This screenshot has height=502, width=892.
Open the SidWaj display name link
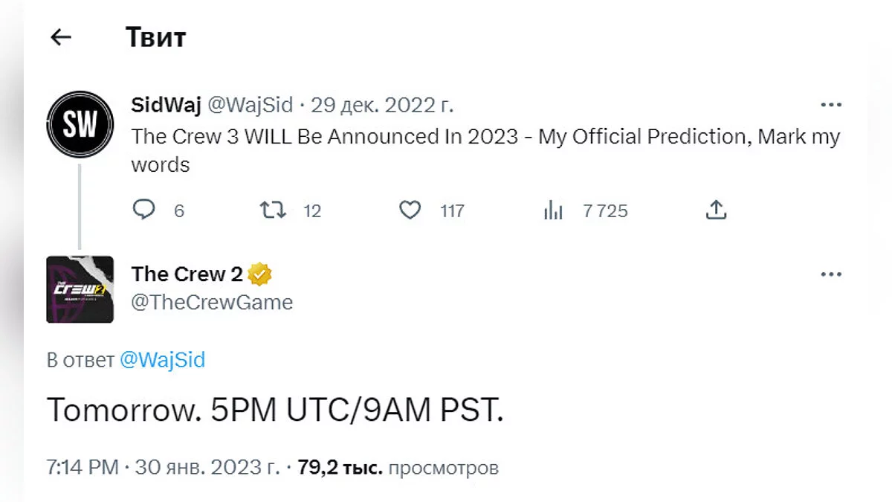coord(166,105)
